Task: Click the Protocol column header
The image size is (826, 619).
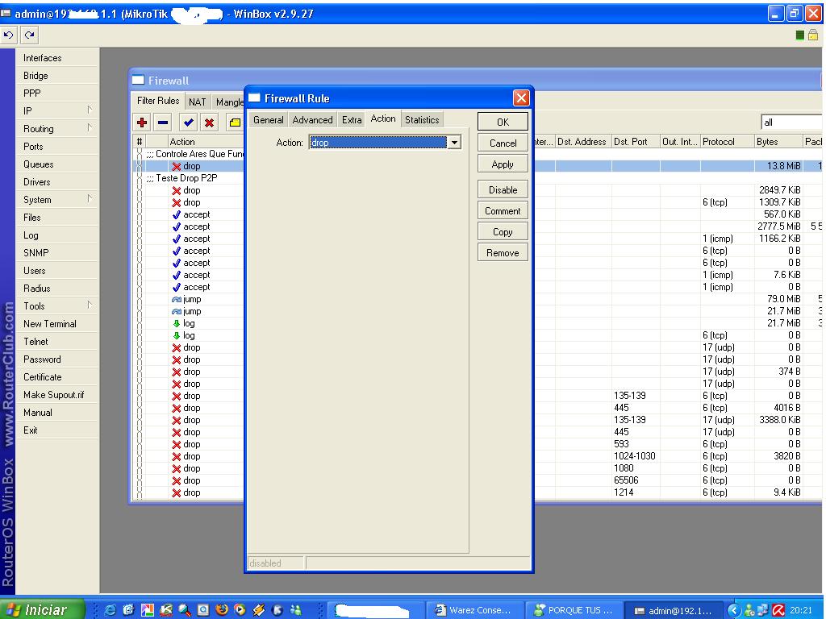Action: pyautogui.click(x=727, y=142)
